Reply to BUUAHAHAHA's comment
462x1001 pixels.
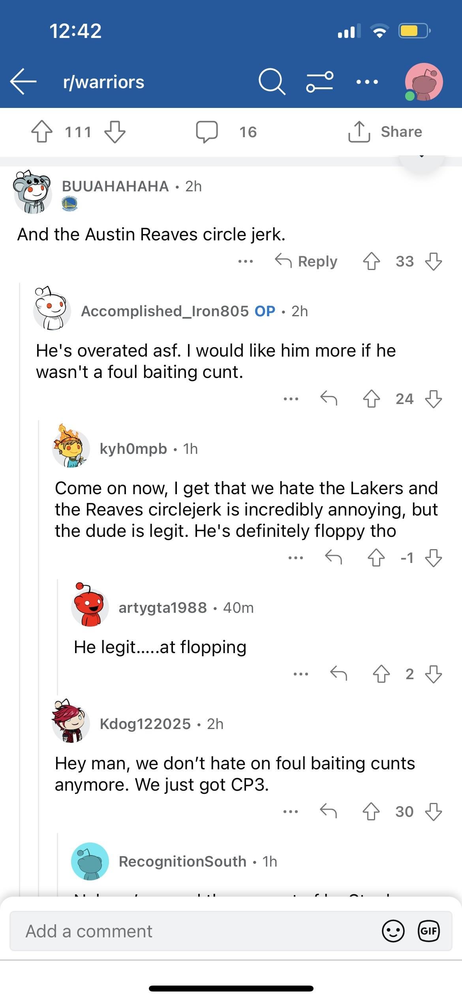coord(306,261)
